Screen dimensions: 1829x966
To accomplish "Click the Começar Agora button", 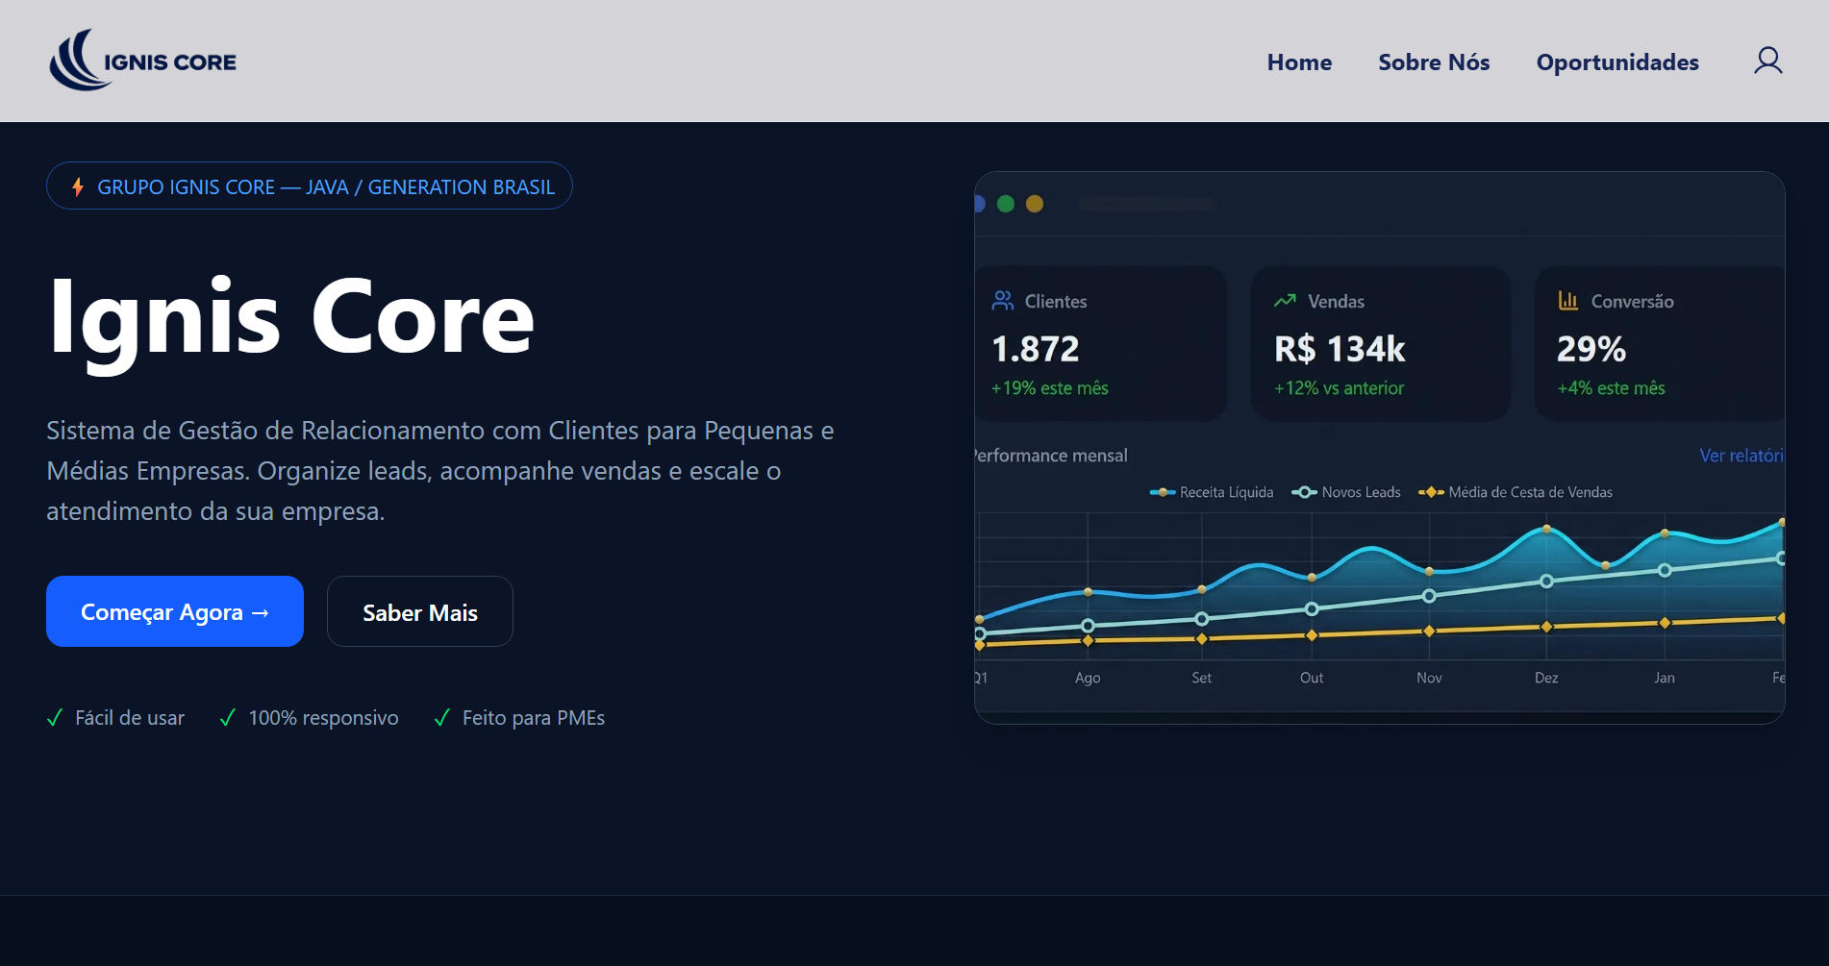I will point(175,611).
